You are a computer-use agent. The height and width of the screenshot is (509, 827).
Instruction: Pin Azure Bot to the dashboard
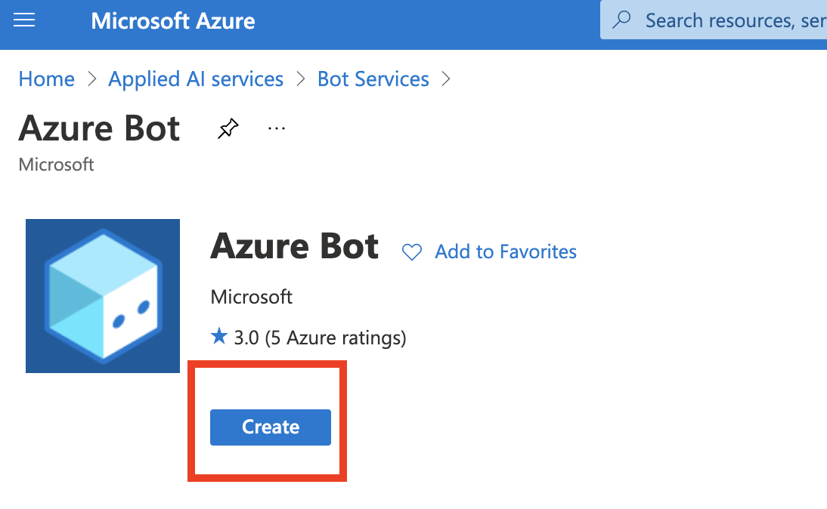pos(228,128)
